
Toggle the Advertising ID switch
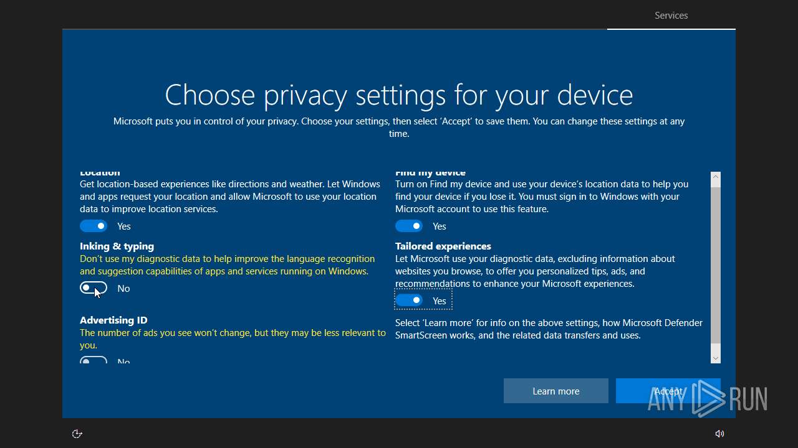94,361
